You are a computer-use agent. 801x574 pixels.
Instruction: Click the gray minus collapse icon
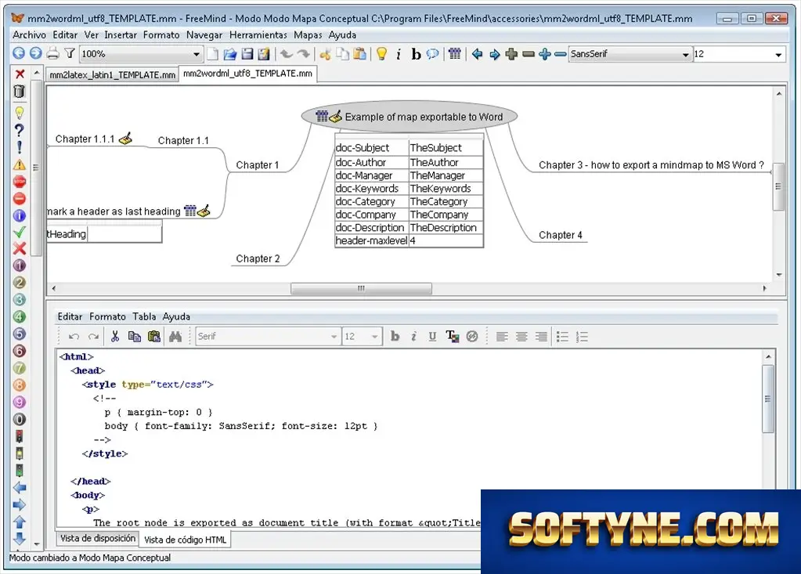(x=529, y=53)
